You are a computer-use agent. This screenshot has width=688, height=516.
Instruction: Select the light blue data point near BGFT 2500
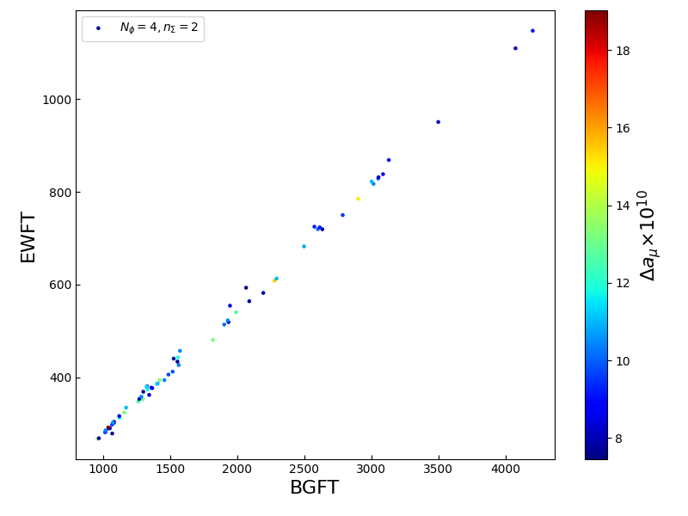tap(304, 247)
